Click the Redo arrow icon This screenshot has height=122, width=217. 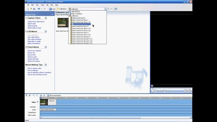pos(44,9)
